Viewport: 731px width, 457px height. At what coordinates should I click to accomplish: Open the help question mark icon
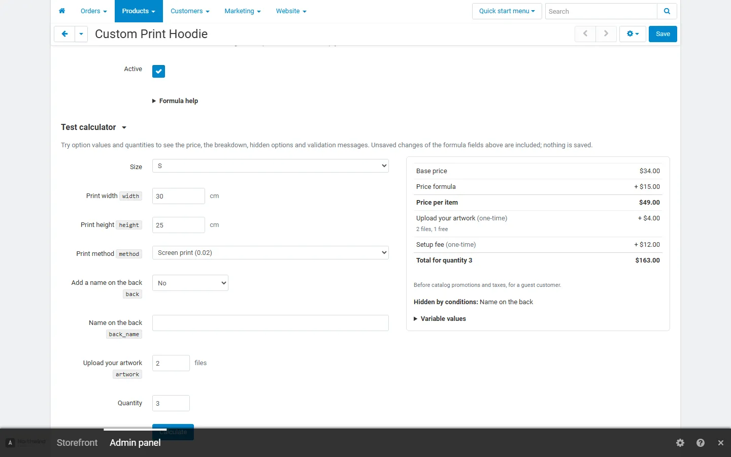click(701, 443)
